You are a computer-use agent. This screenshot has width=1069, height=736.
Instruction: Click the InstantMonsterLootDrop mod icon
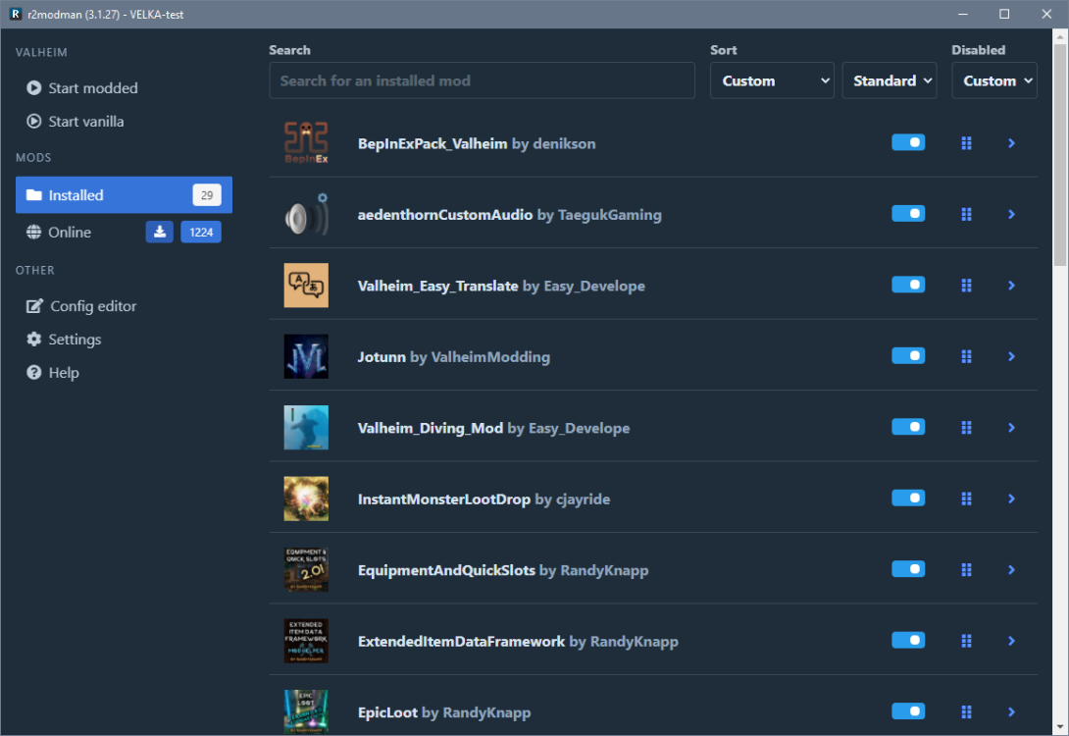pos(306,499)
